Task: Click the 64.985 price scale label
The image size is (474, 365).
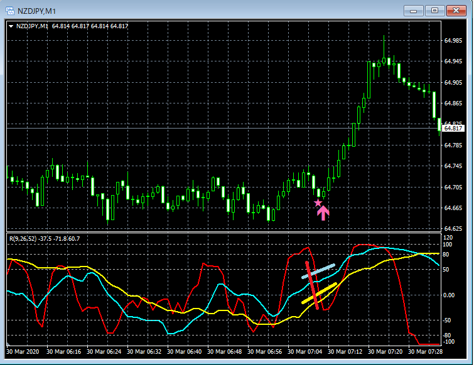Action: click(x=453, y=40)
